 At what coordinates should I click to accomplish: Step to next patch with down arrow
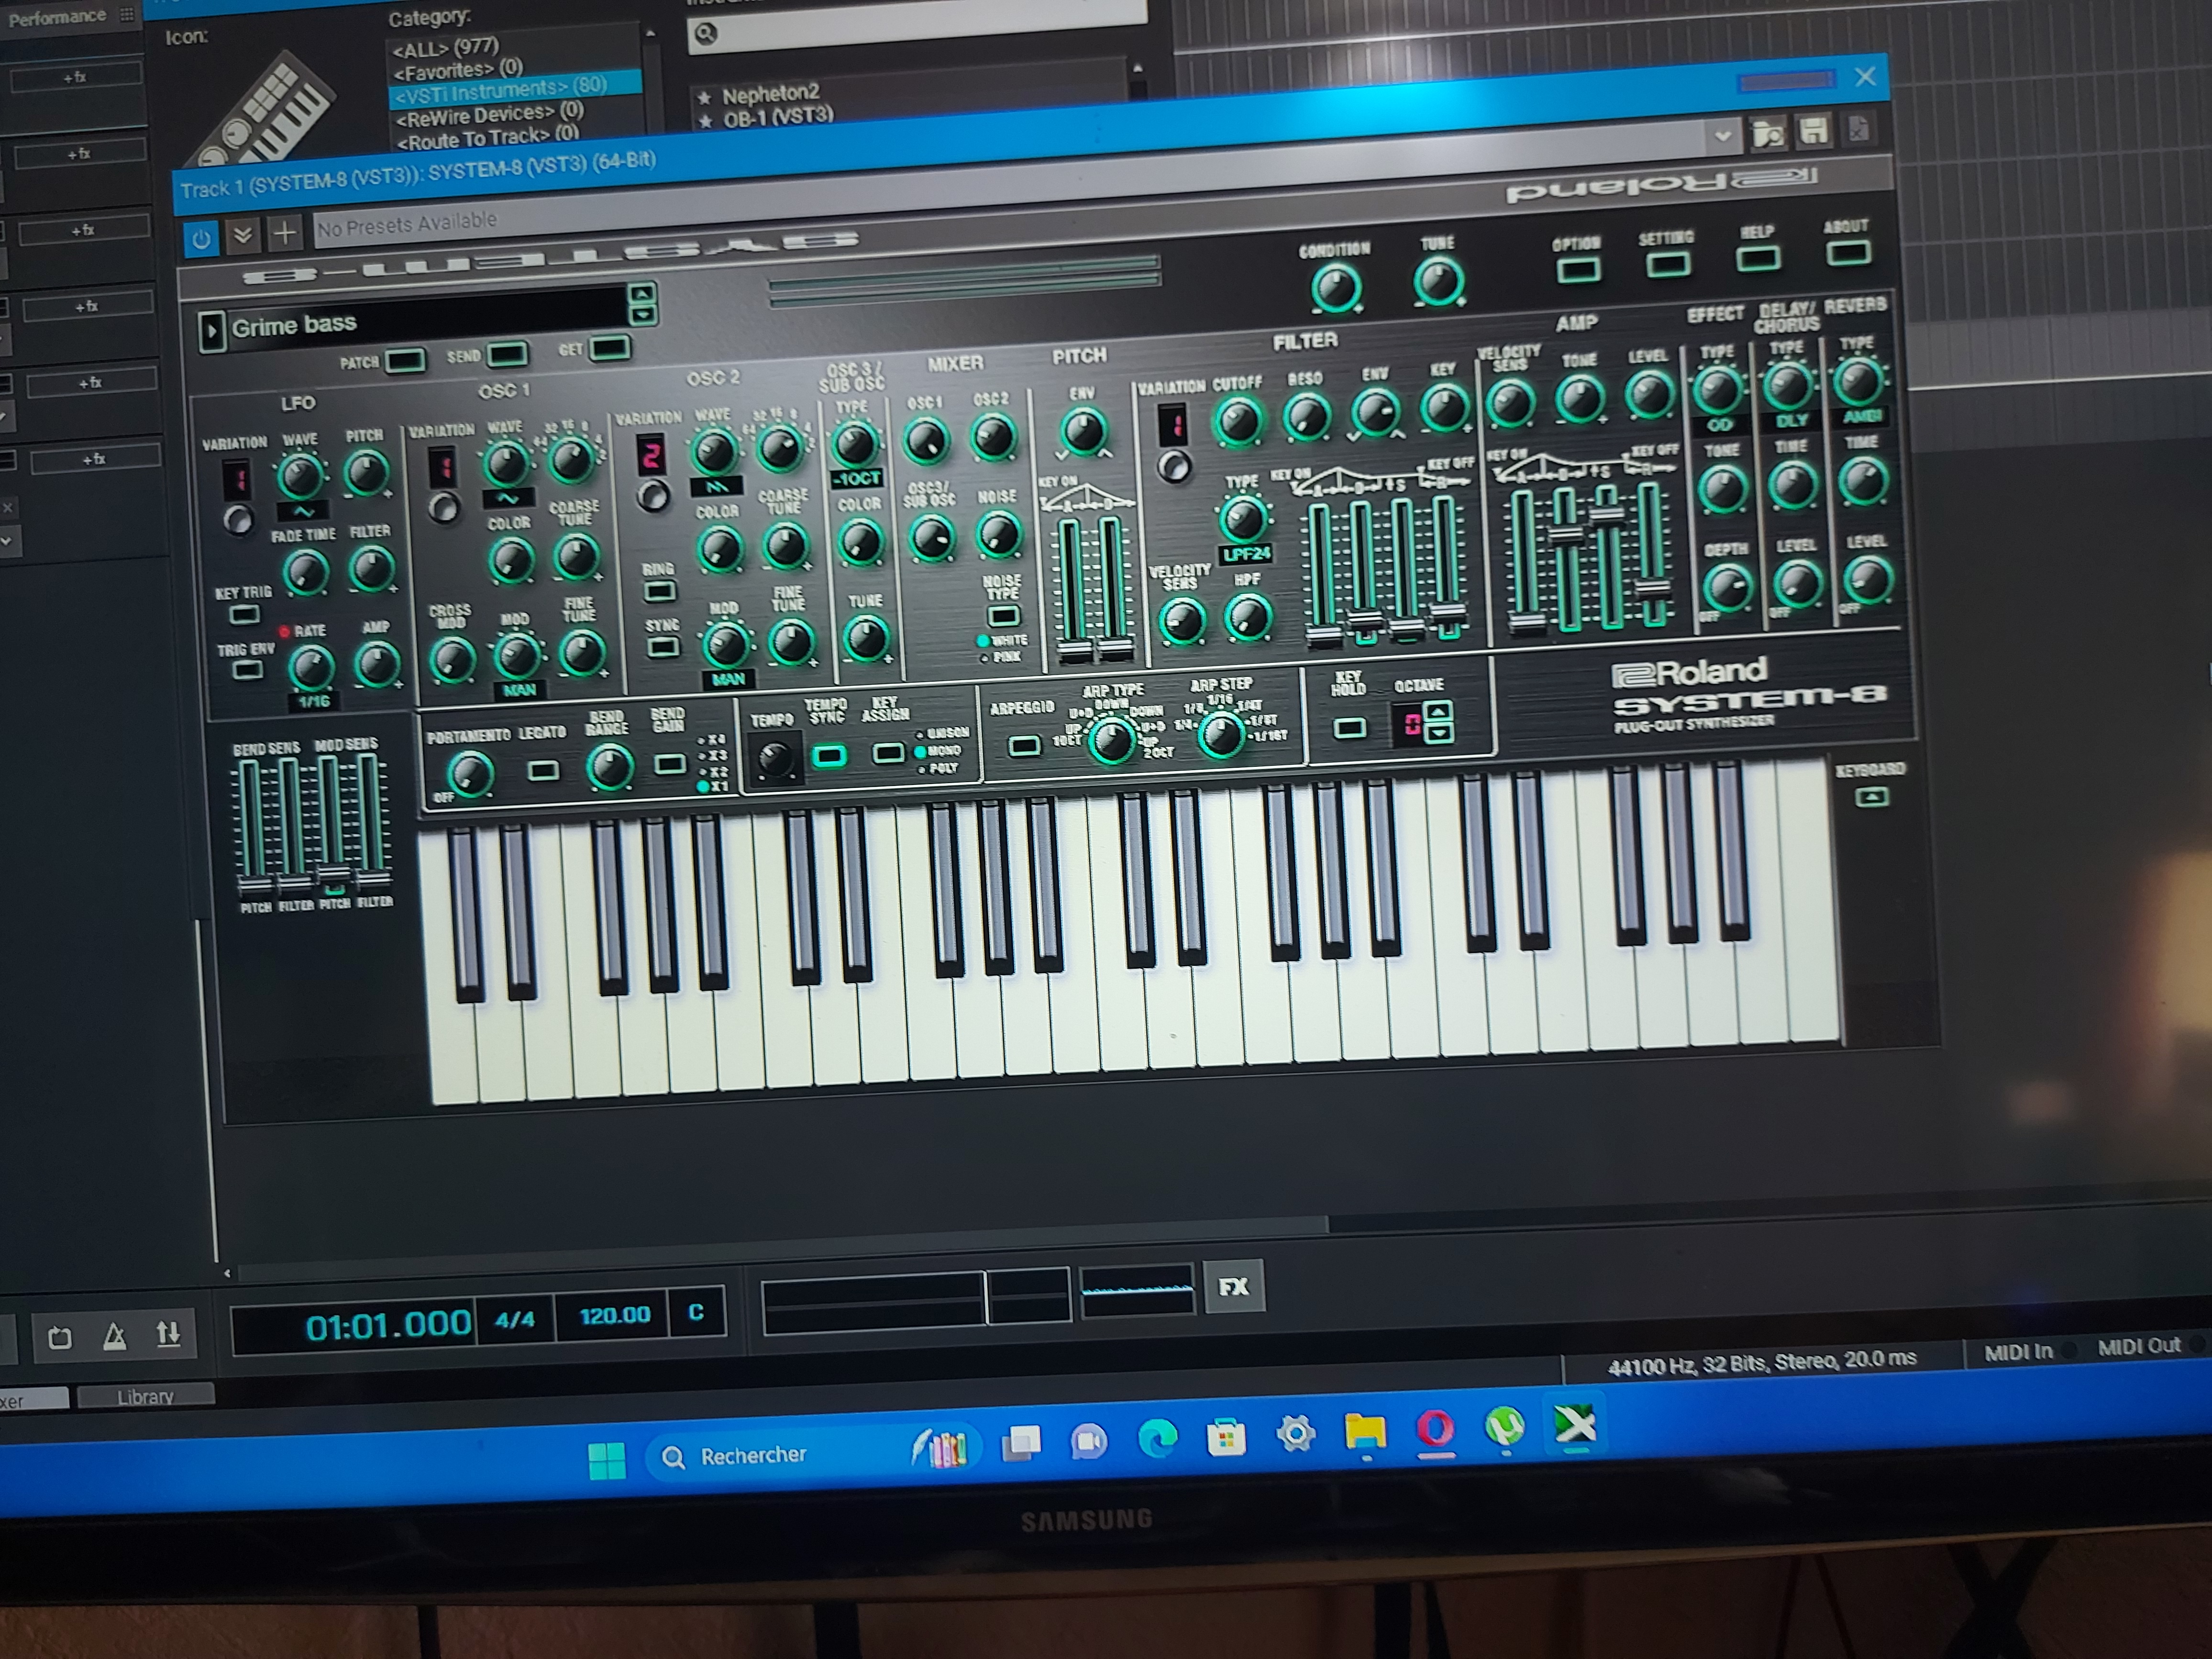pyautogui.click(x=642, y=314)
